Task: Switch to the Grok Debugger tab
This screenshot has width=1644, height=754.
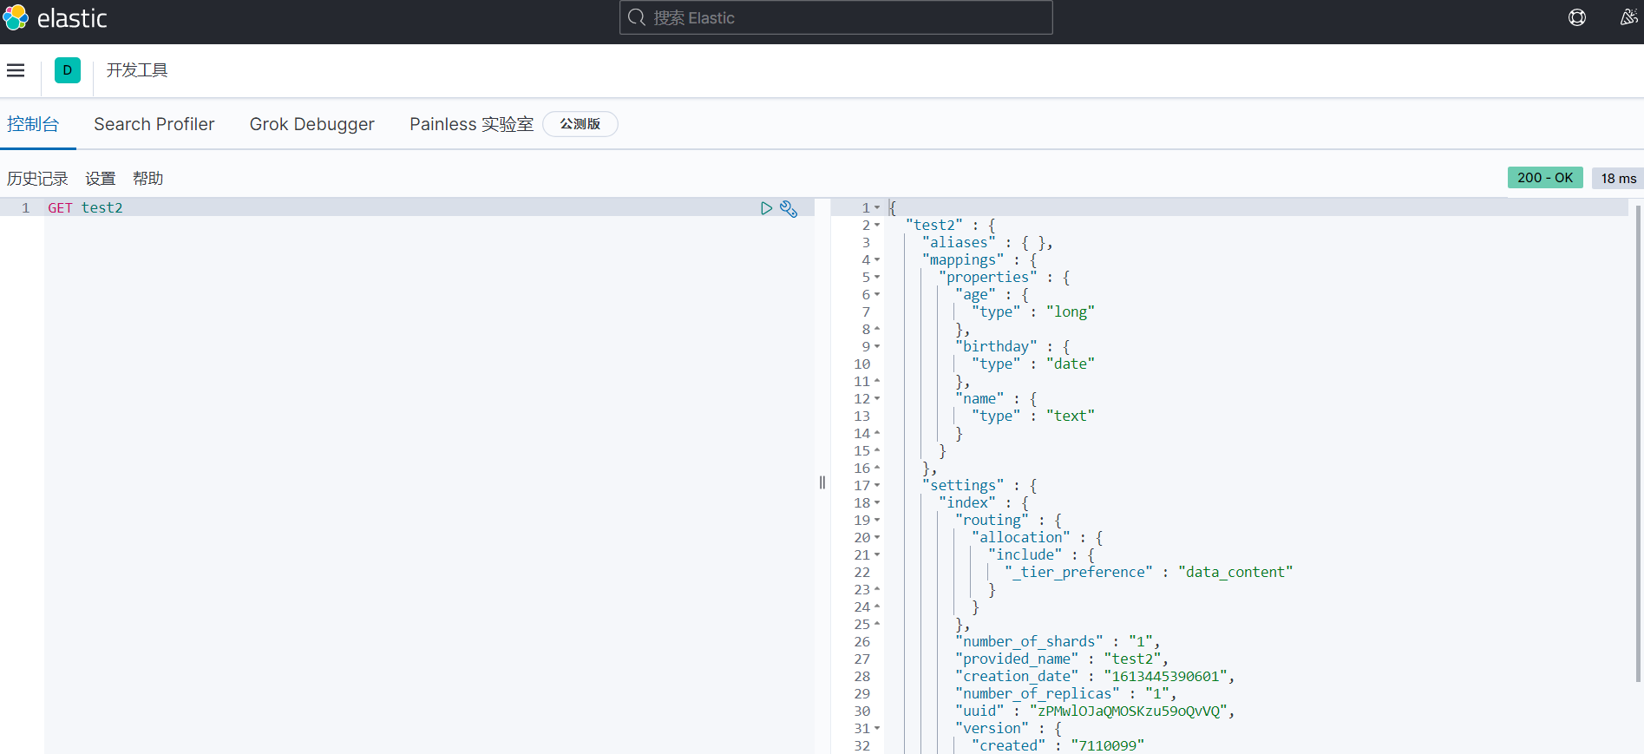Action: click(x=312, y=124)
